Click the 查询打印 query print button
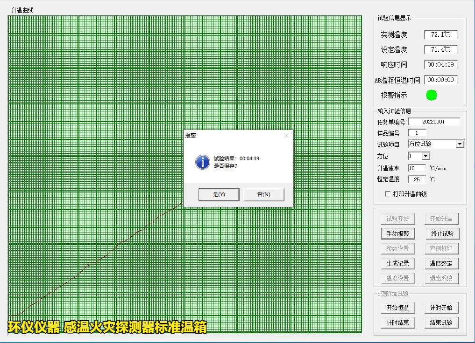The height and width of the screenshot is (343, 475). coord(441,248)
